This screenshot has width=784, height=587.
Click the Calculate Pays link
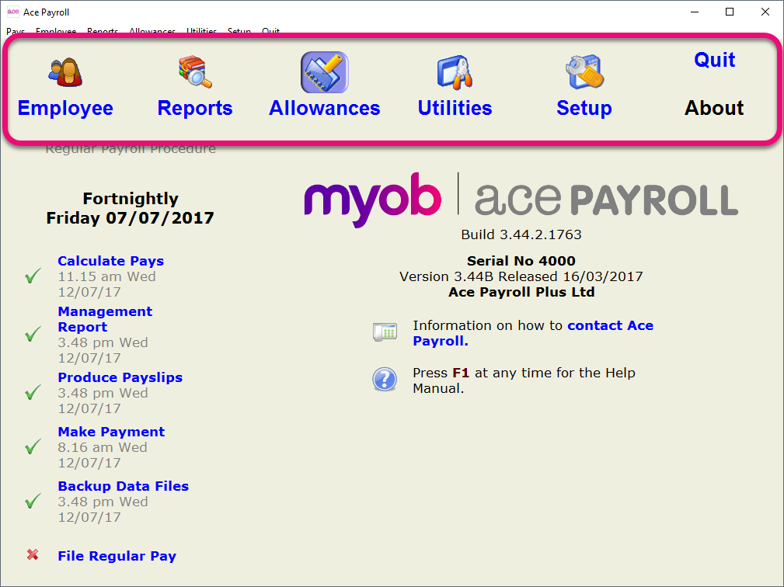point(110,261)
